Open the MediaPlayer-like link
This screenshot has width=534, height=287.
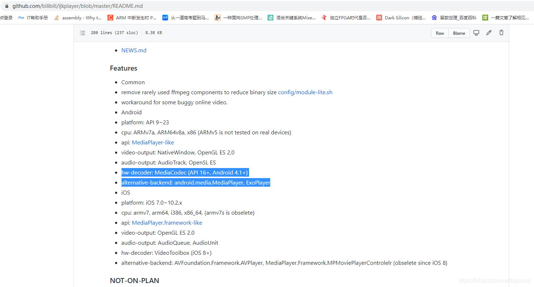(153, 142)
